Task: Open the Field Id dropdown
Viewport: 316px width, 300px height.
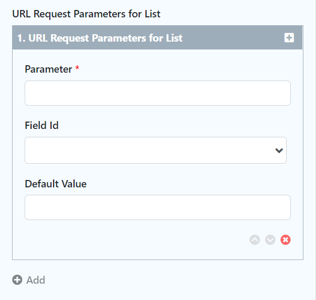Action: pos(147,151)
